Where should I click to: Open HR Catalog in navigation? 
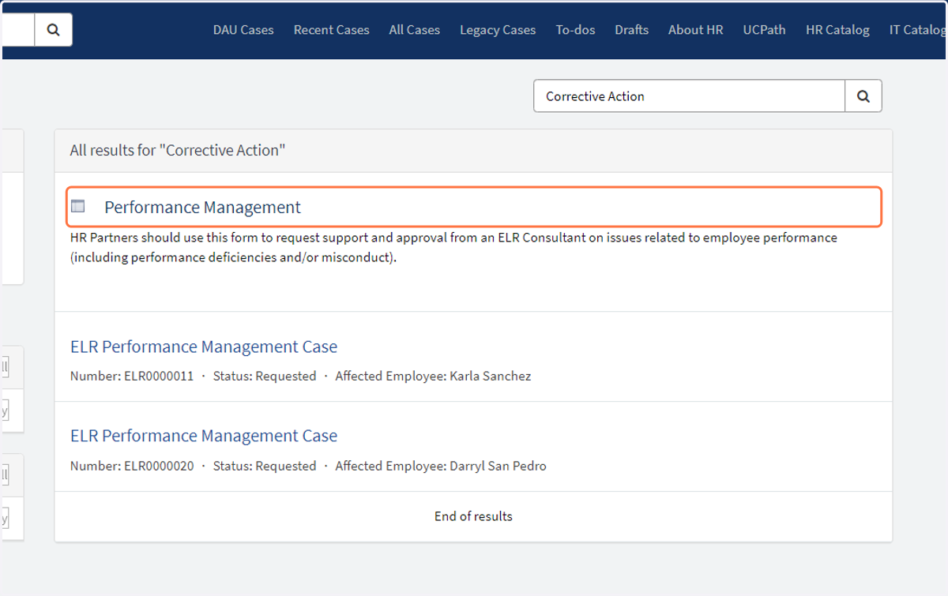click(837, 30)
